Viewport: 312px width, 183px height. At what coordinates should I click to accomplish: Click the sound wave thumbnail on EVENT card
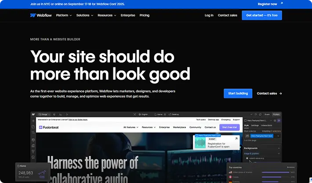click(x=200, y=143)
